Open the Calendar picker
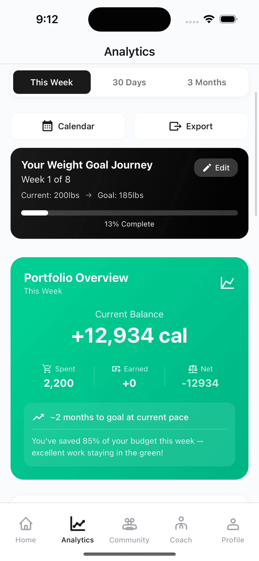This screenshot has height=561, width=259. click(x=68, y=126)
